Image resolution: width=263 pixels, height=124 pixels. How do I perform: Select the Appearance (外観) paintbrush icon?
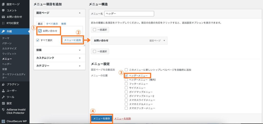[3, 32]
